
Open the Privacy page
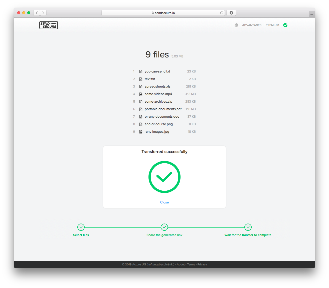pyautogui.click(x=202, y=264)
